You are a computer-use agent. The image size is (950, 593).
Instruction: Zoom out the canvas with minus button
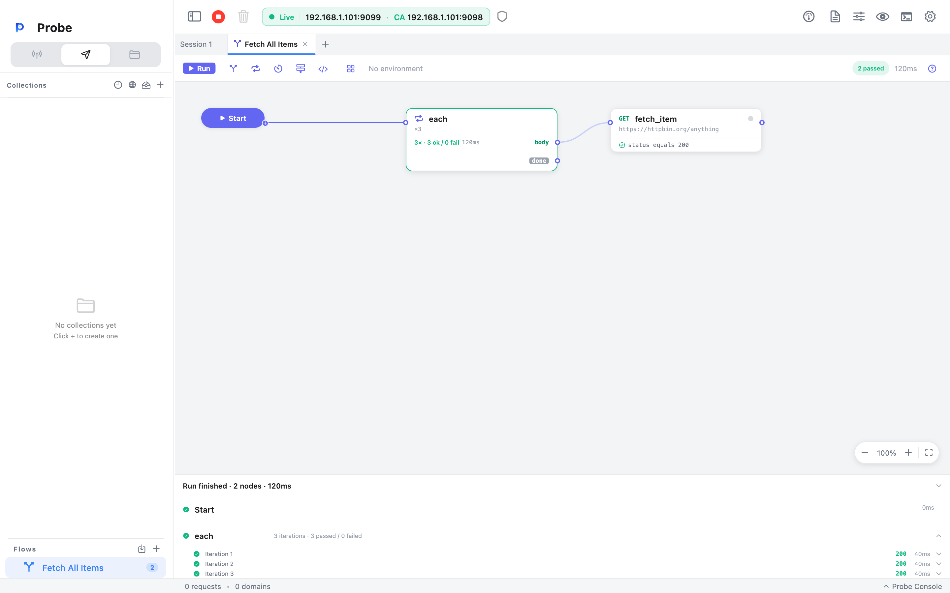[x=865, y=453]
